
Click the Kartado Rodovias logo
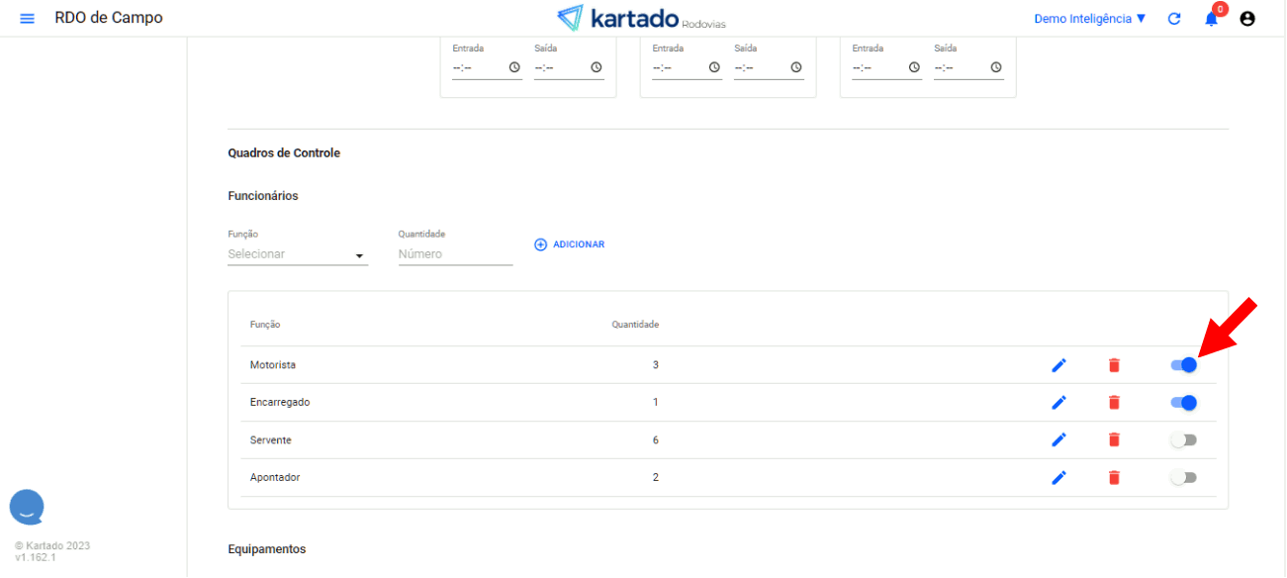(641, 19)
